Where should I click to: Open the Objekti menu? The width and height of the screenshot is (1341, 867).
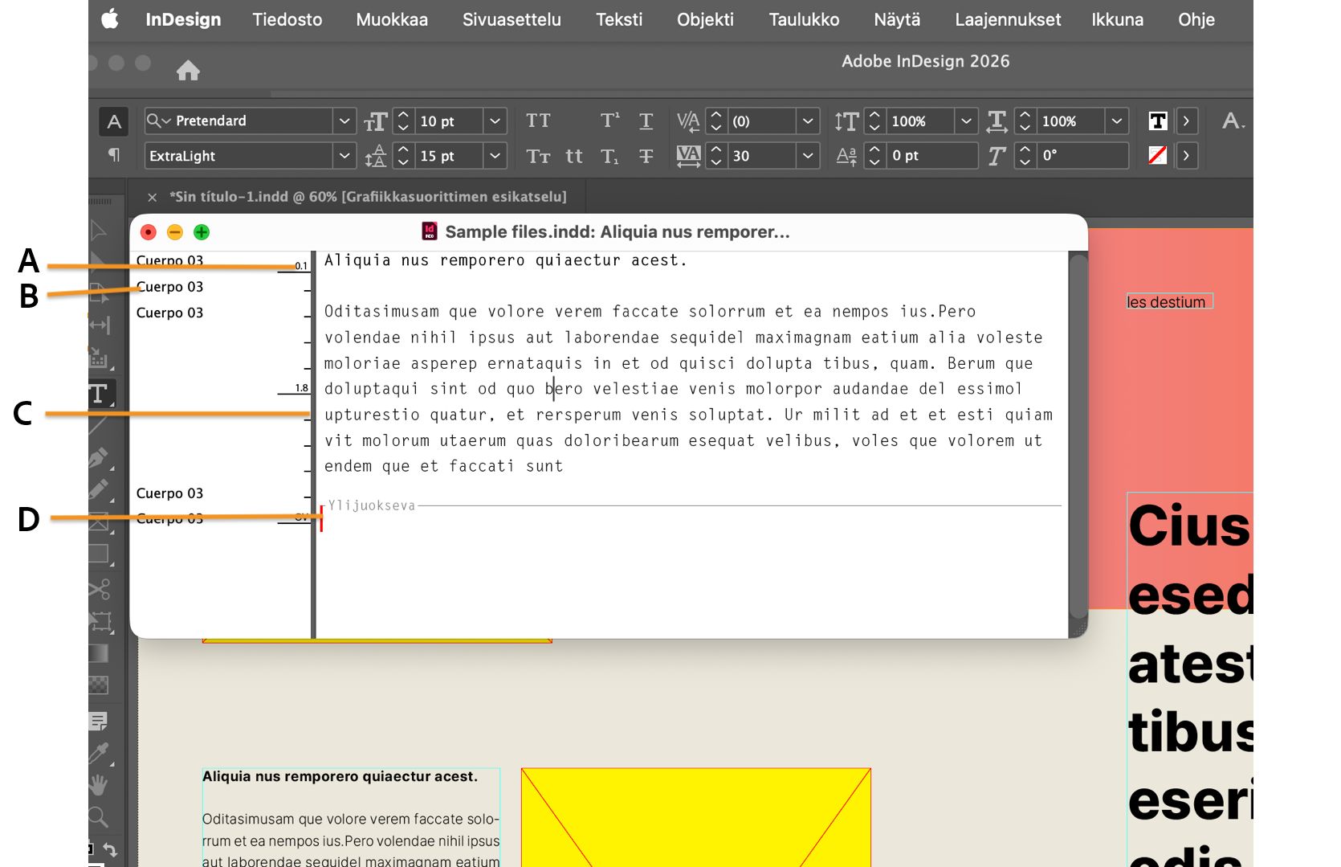tap(705, 19)
